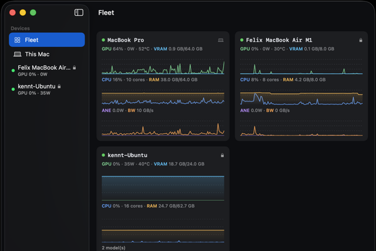Toggle the sidebar panel icon
376x251 pixels.
(x=79, y=12)
